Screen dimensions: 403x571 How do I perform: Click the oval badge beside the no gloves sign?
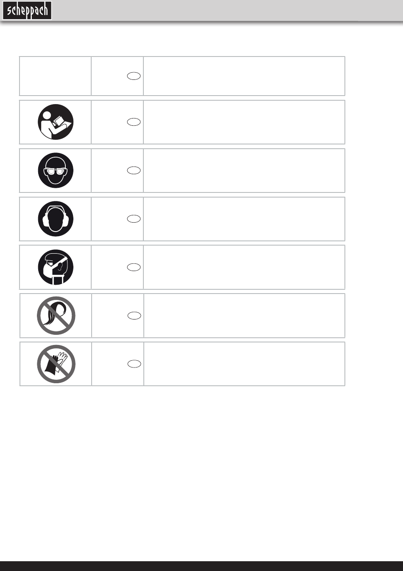[x=134, y=364]
